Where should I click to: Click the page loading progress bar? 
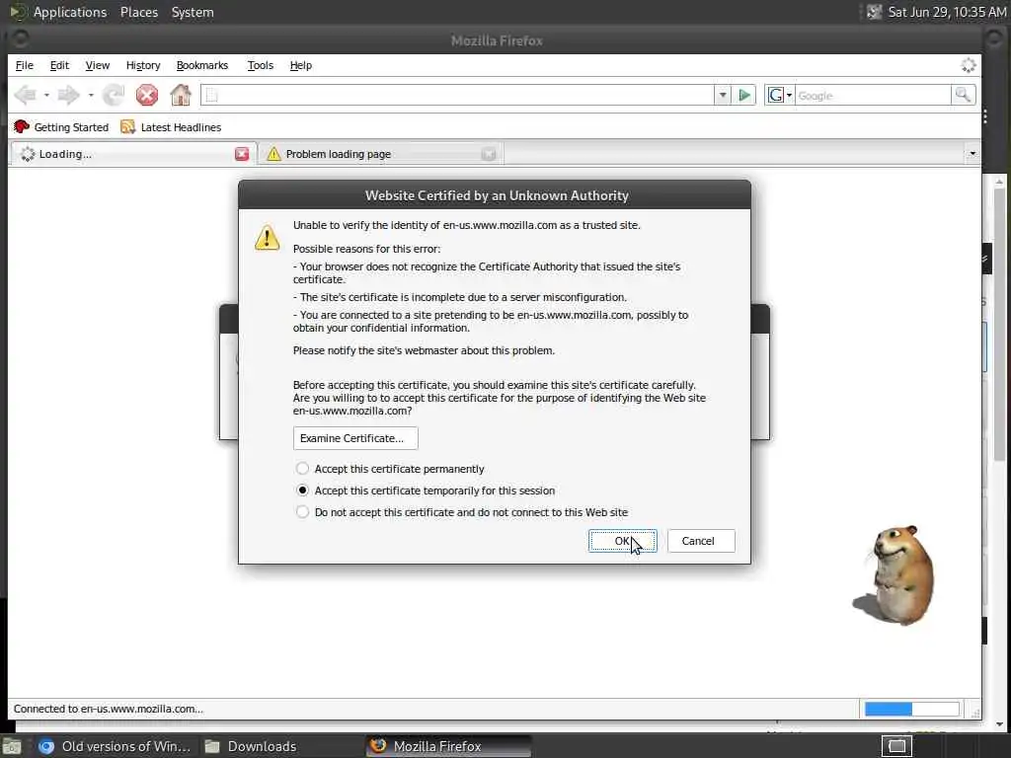click(x=911, y=709)
